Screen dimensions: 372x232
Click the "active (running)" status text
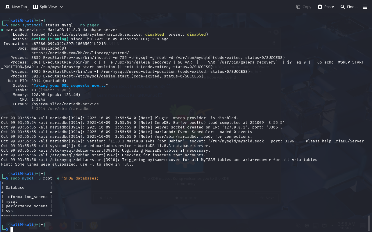coord(50,39)
